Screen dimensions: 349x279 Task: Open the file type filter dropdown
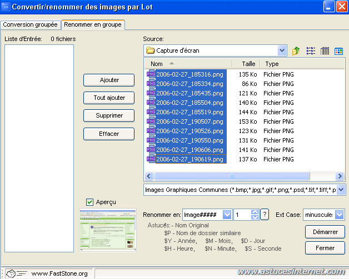click(x=341, y=190)
